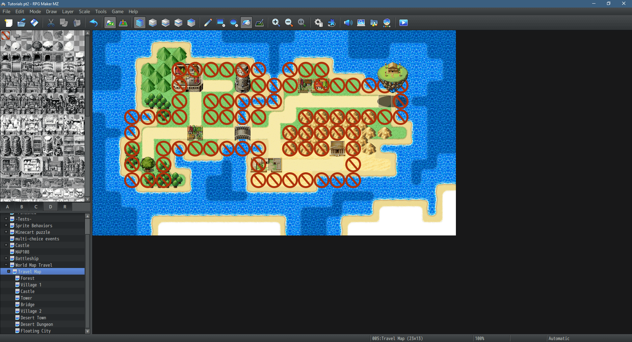Expand the Sprite Behaviors map node
Screen dimensions: 632x342
6,225
